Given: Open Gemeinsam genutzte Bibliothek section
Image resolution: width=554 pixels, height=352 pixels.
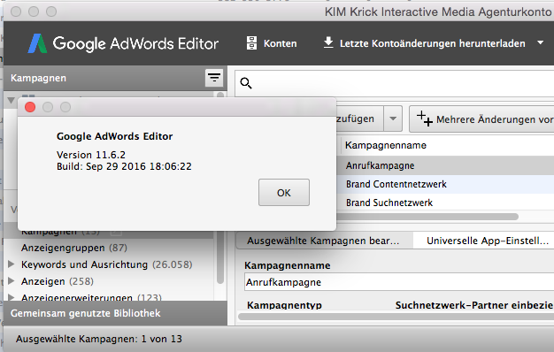Looking at the screenshot, I should pyautogui.click(x=115, y=313).
